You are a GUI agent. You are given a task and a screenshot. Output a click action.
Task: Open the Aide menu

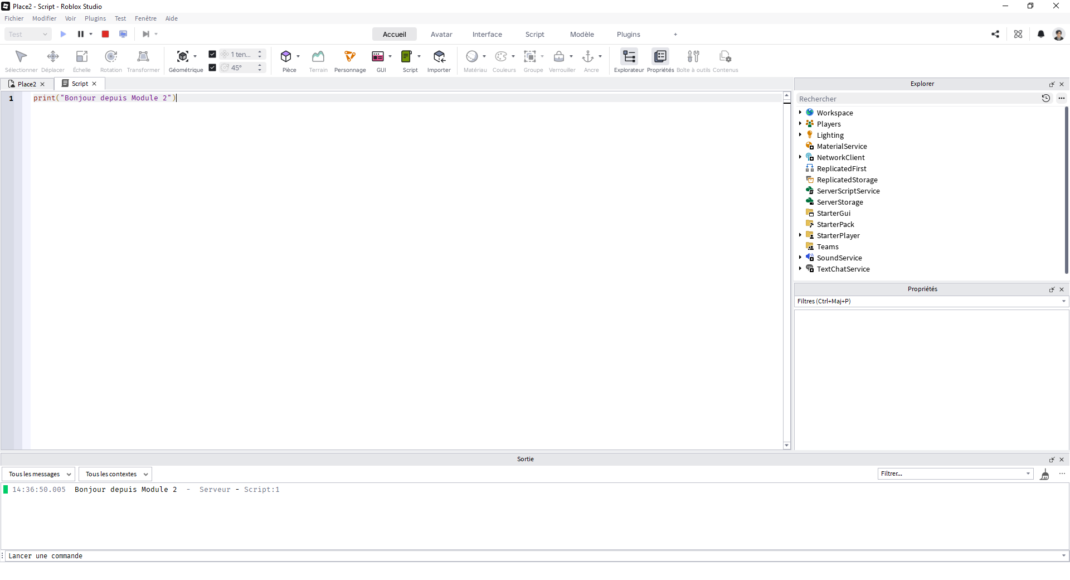(172, 18)
